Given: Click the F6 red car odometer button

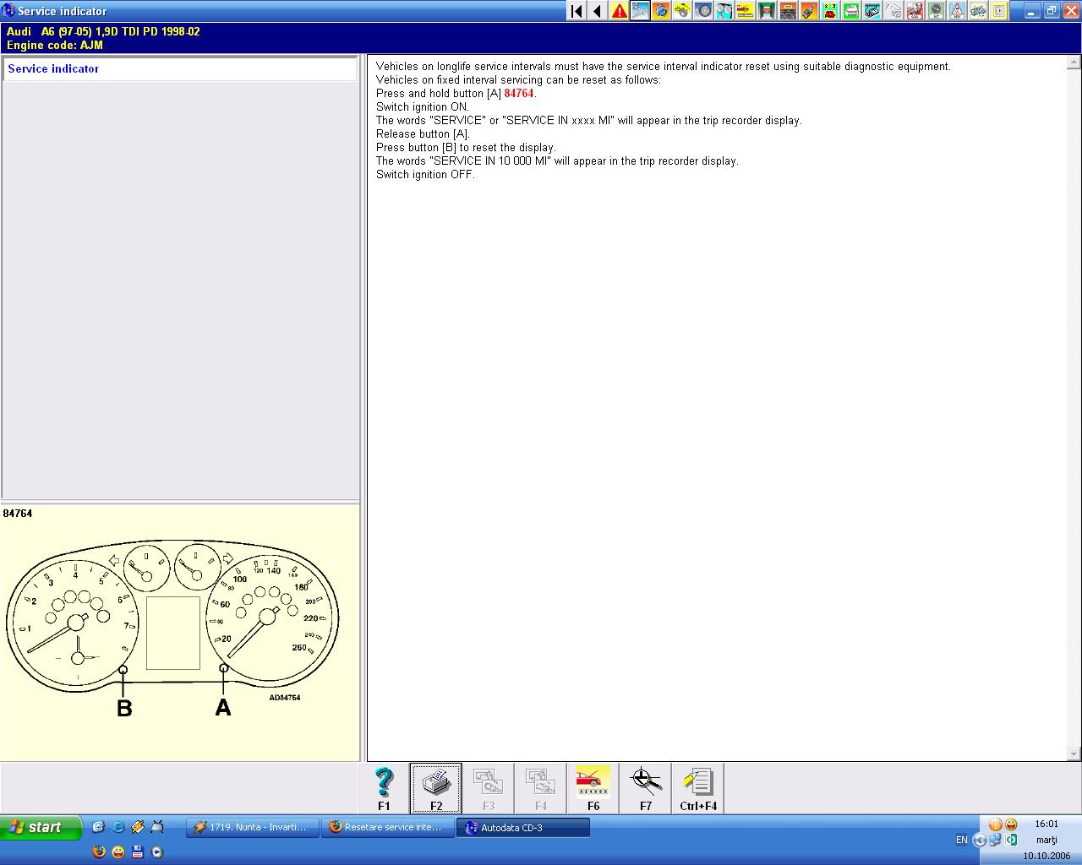Looking at the screenshot, I should click(x=593, y=788).
